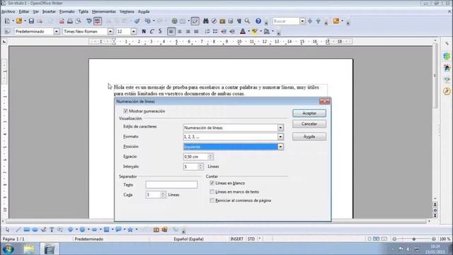
Task: Toggle Nonprinting Characters icon
Action: (239, 21)
